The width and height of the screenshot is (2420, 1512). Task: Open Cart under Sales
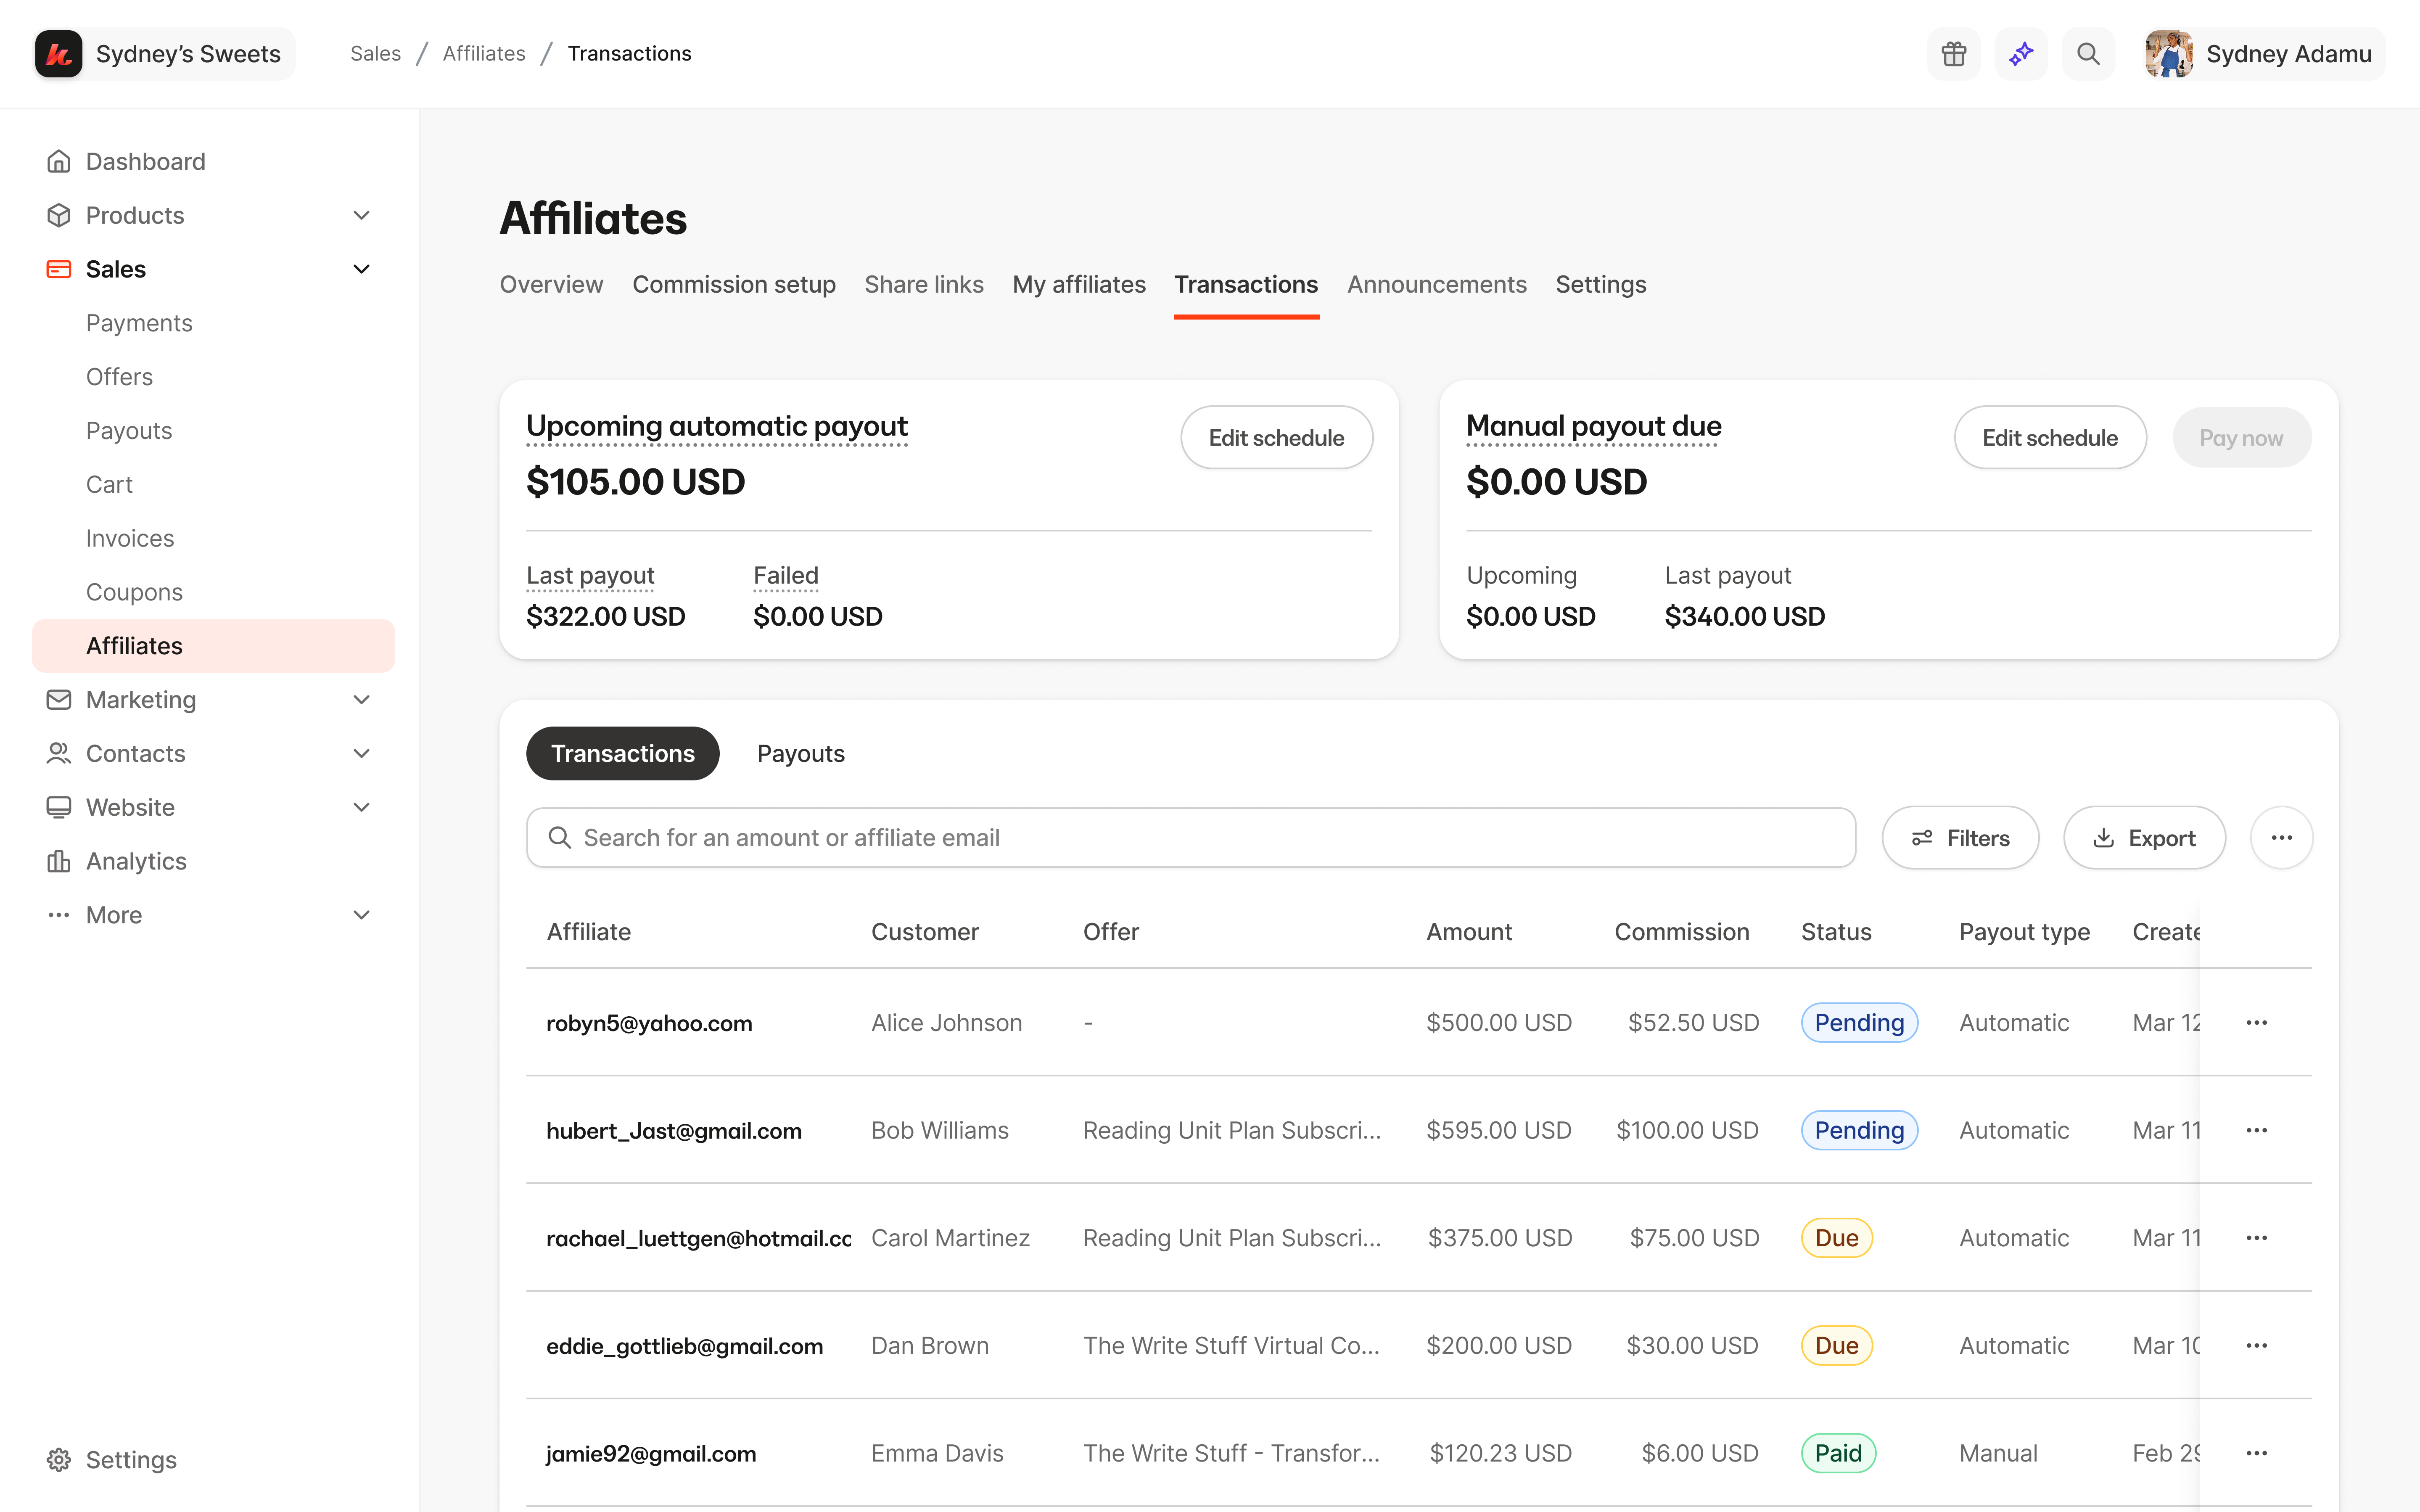coord(109,485)
